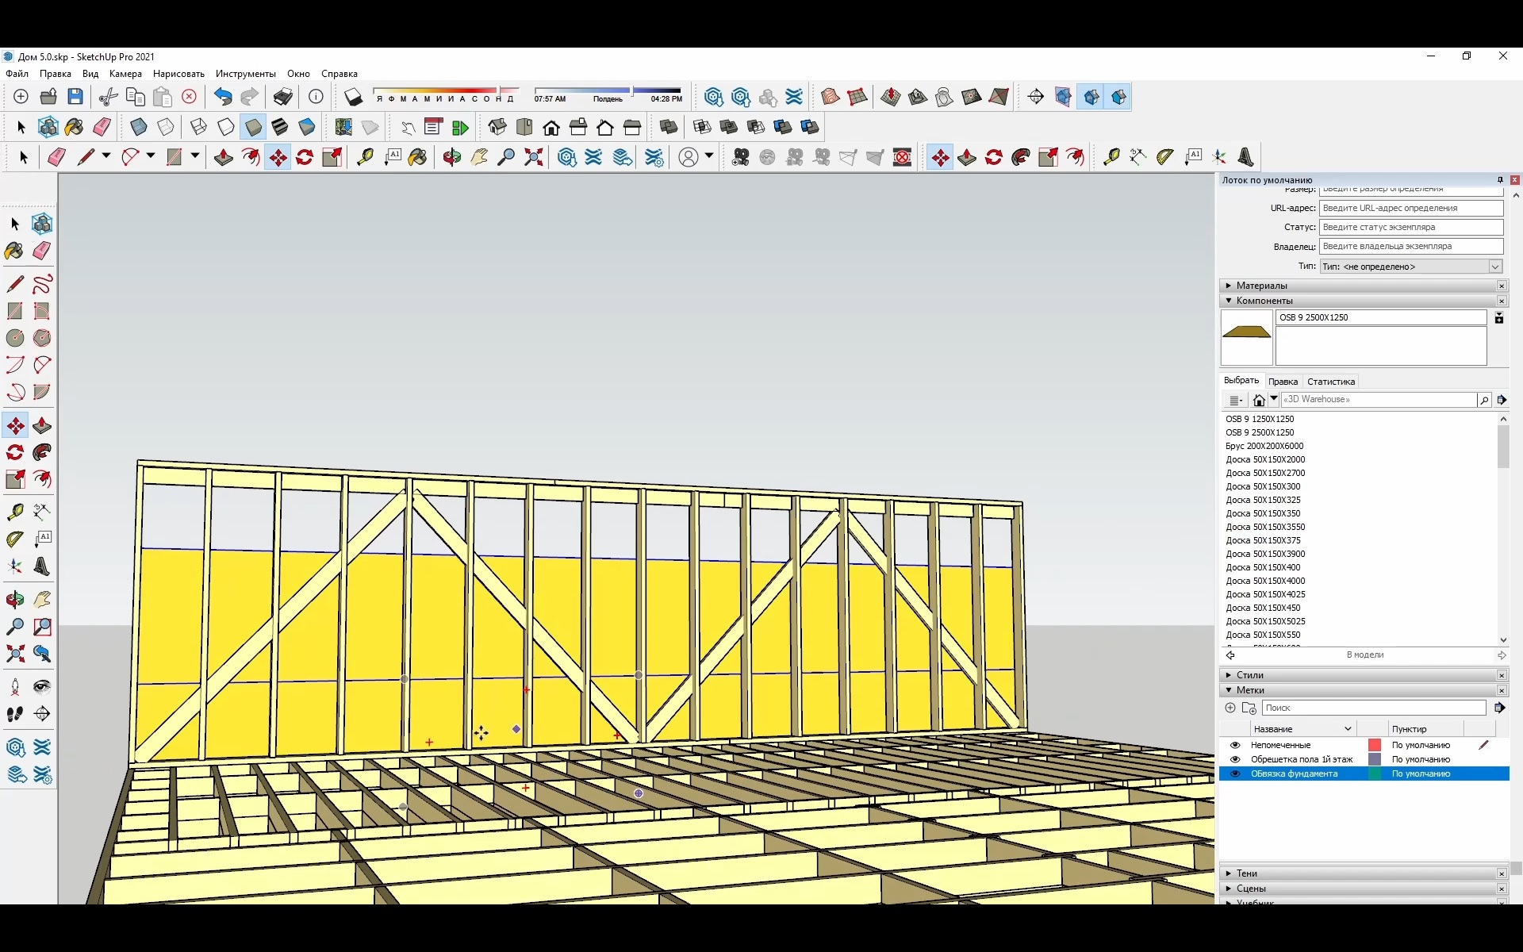
Task: Activate the Eraser tool
Action: pos(56,157)
